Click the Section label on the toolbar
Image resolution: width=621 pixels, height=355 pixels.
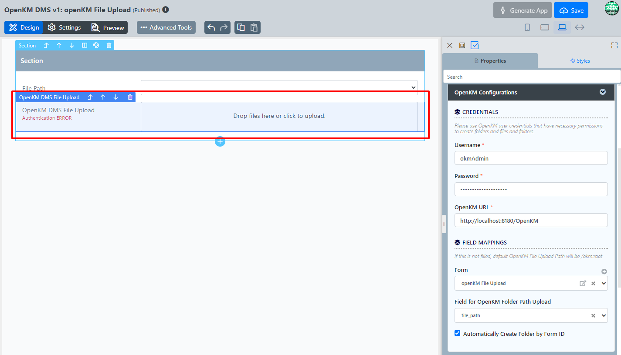(x=27, y=46)
